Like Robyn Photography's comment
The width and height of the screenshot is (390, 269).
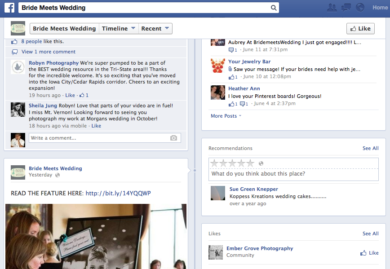pos(70,95)
